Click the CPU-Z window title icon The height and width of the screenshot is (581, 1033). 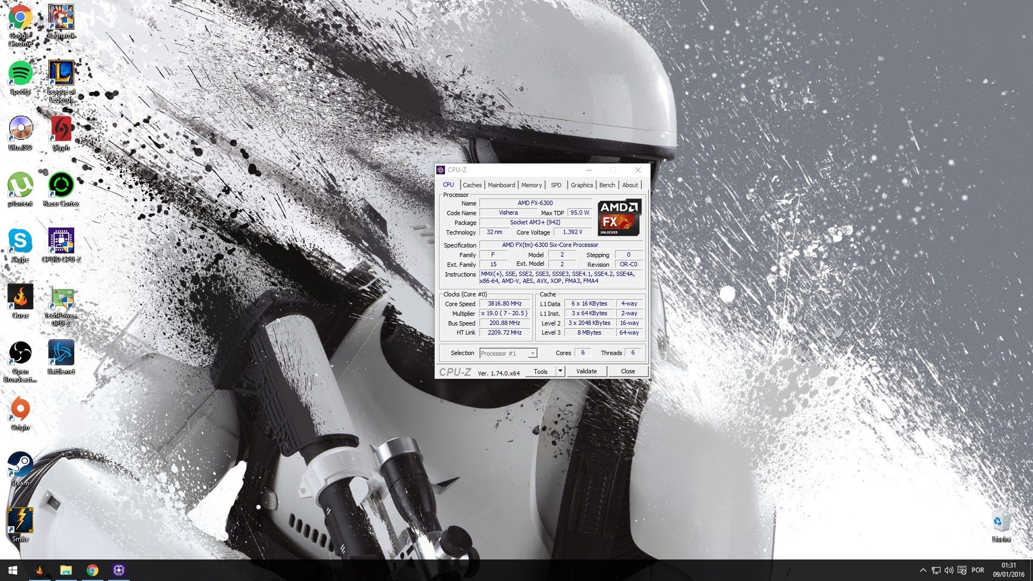click(x=441, y=170)
